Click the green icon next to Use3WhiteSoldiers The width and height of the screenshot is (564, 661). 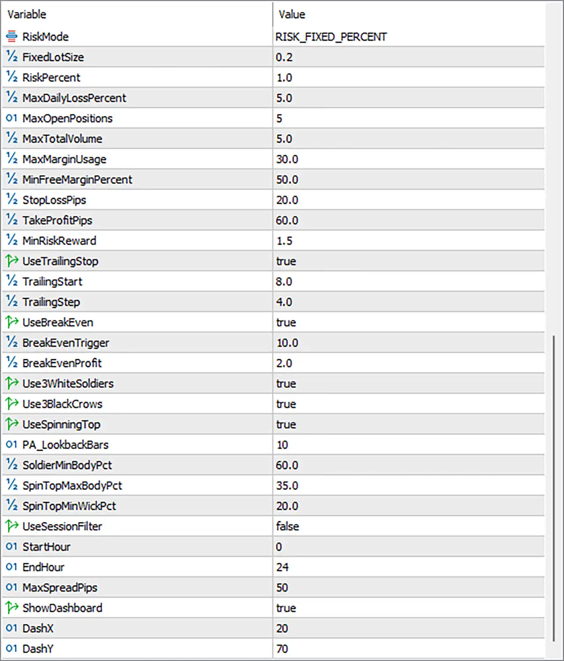[12, 383]
